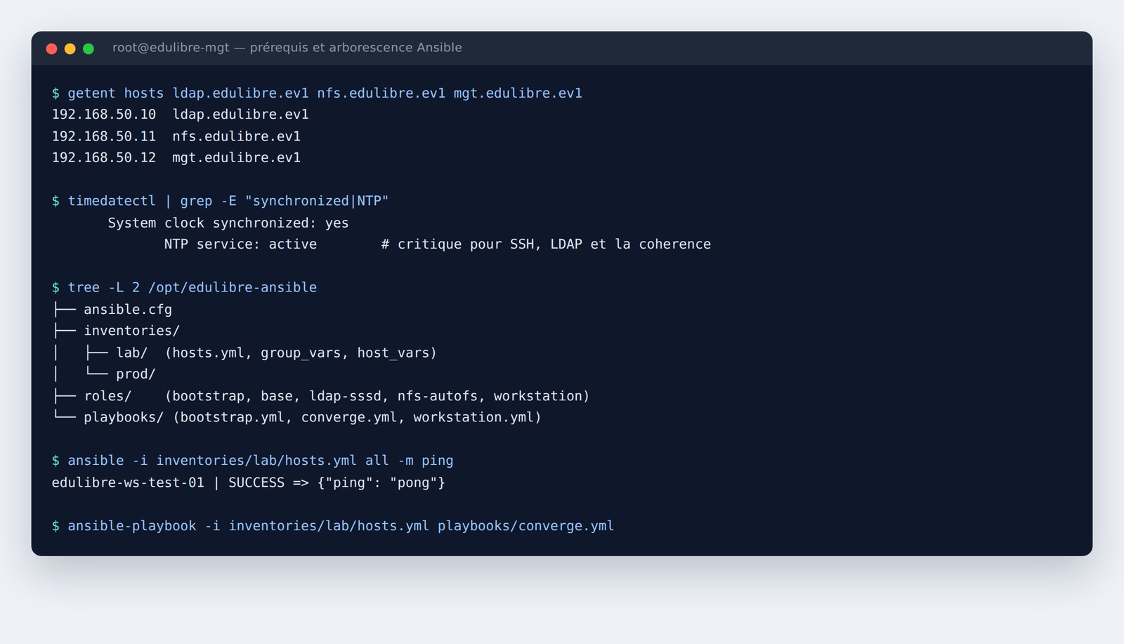Click the "timedatectl | grep -E" command line

click(220, 202)
